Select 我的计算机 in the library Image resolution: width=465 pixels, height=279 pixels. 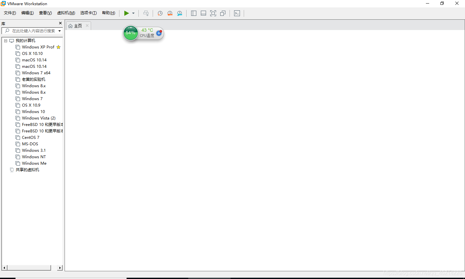26,41
